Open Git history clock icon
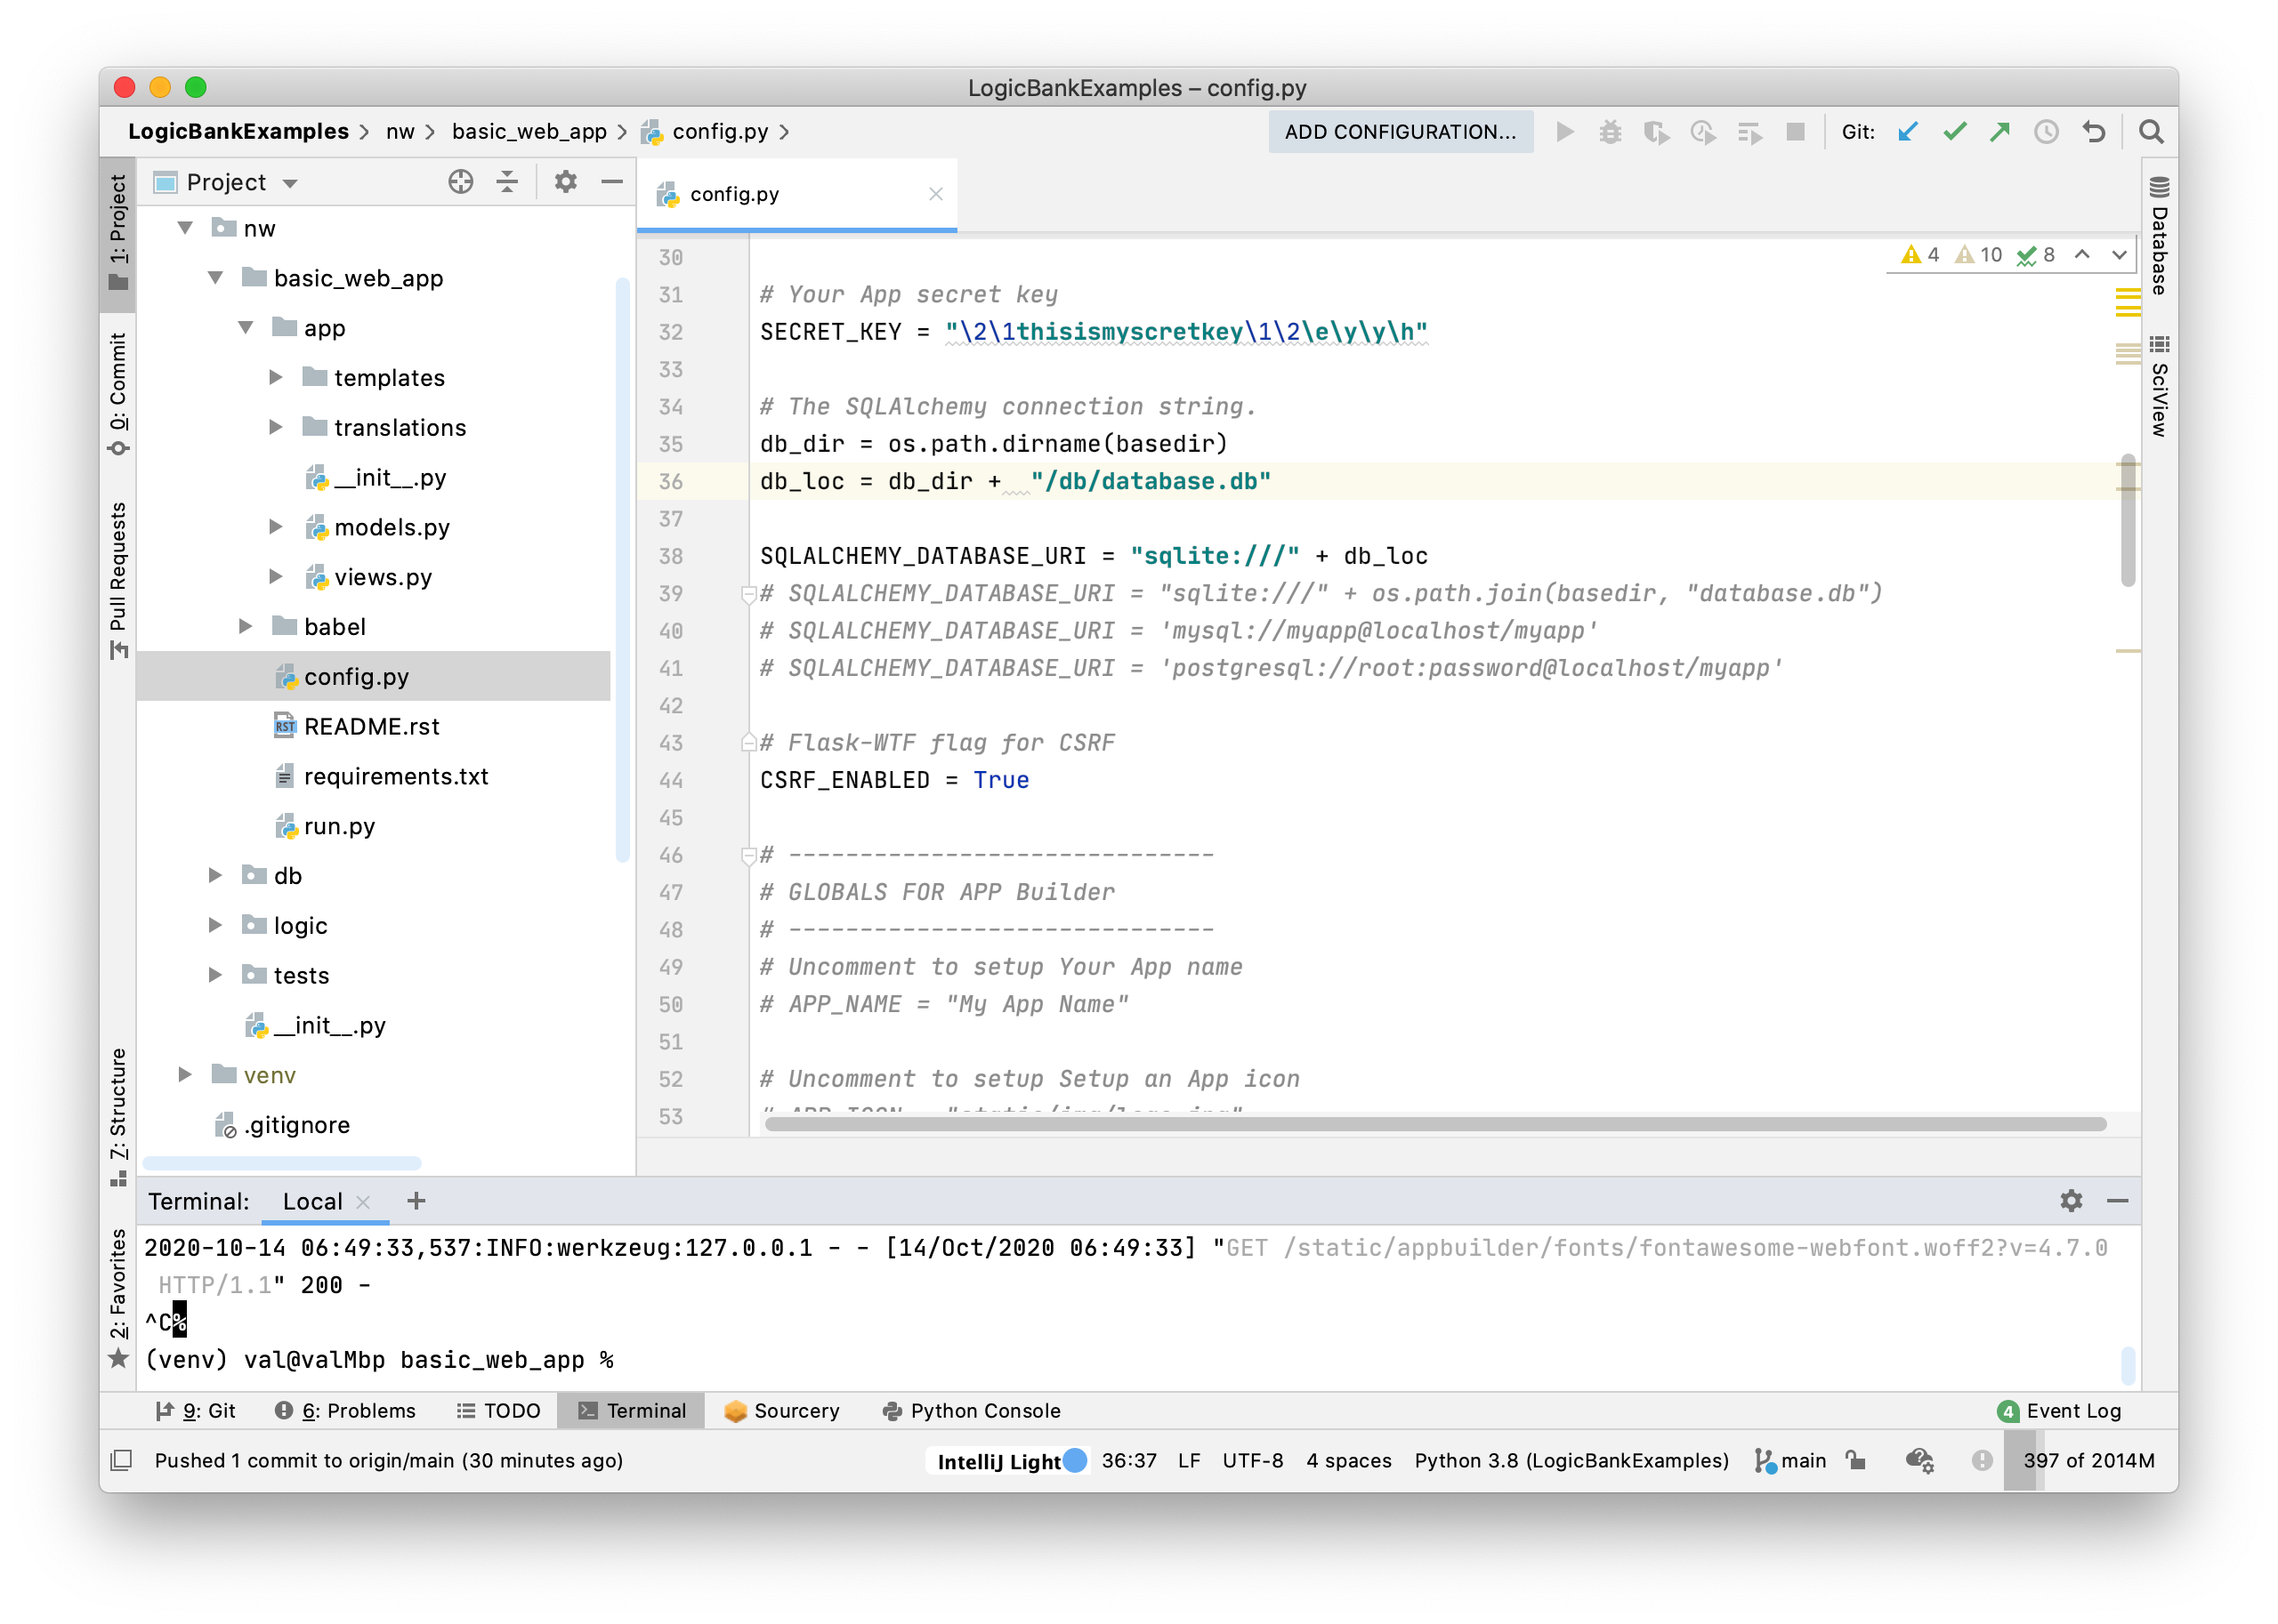This screenshot has width=2278, height=1624. (2046, 132)
